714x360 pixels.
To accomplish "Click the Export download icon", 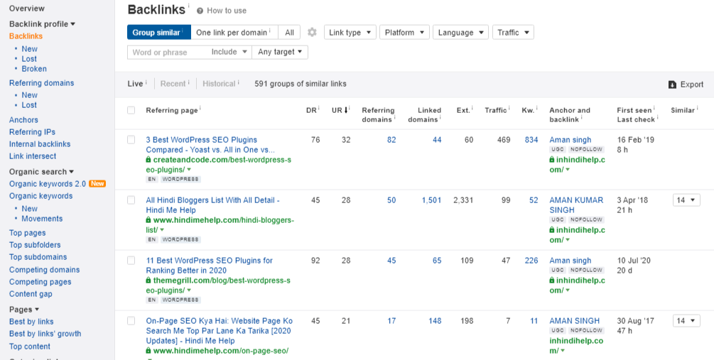I will (672, 84).
